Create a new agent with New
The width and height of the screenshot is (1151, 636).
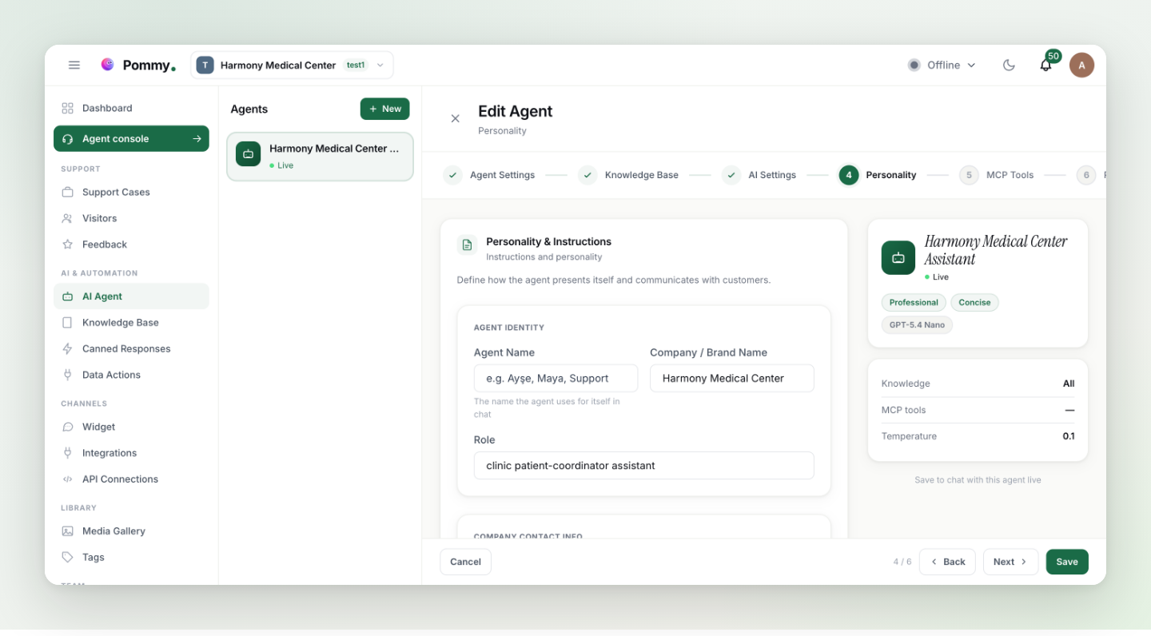coord(384,109)
